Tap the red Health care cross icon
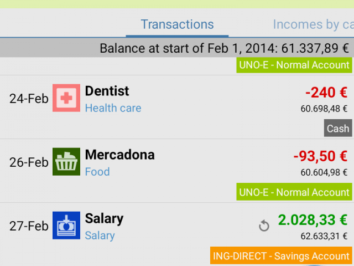This screenshot has height=266, width=354. [66, 98]
